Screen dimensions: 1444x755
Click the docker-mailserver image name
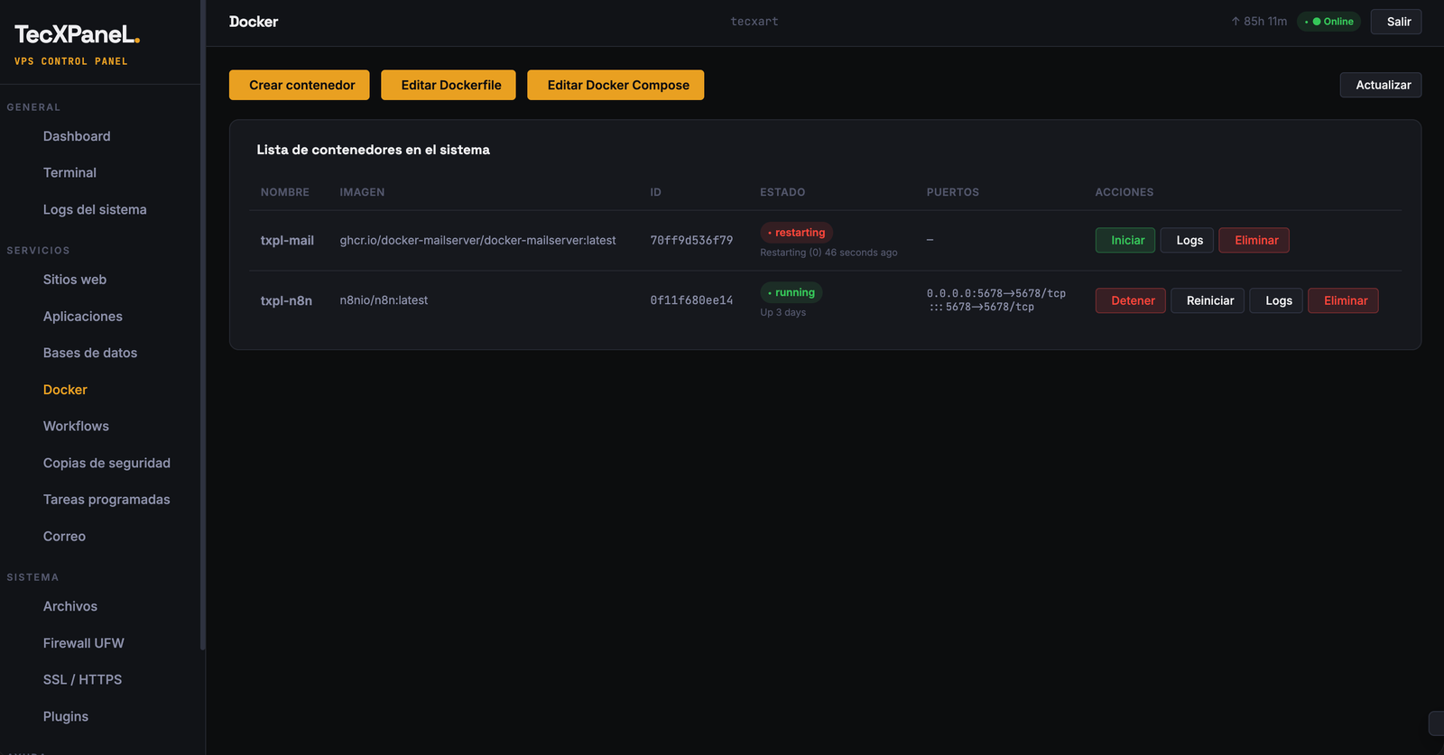click(477, 241)
